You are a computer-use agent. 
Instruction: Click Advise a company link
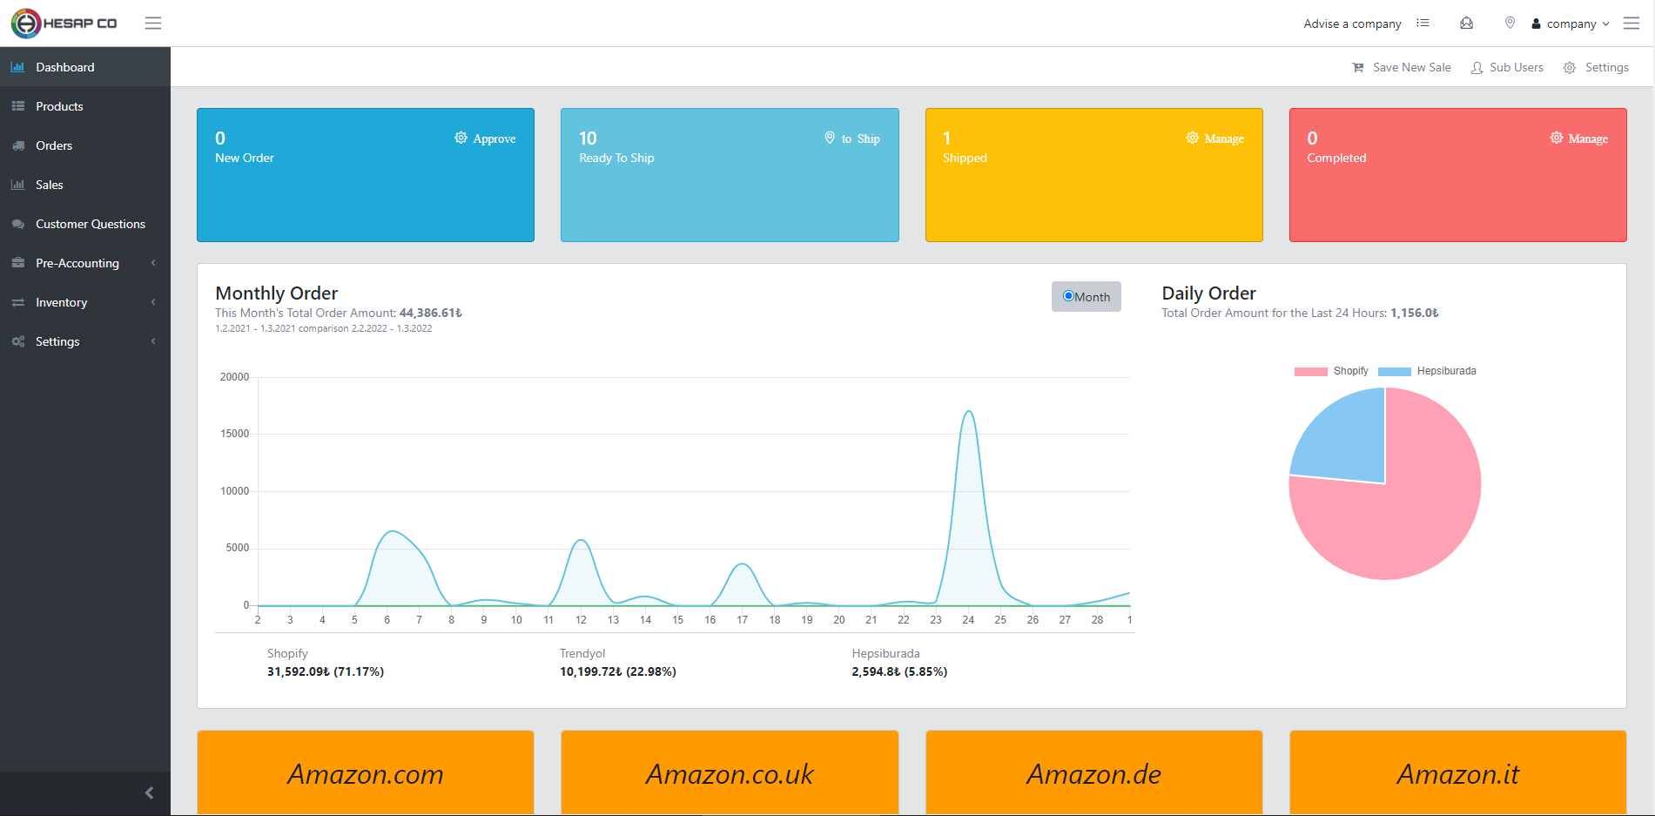tap(1352, 24)
